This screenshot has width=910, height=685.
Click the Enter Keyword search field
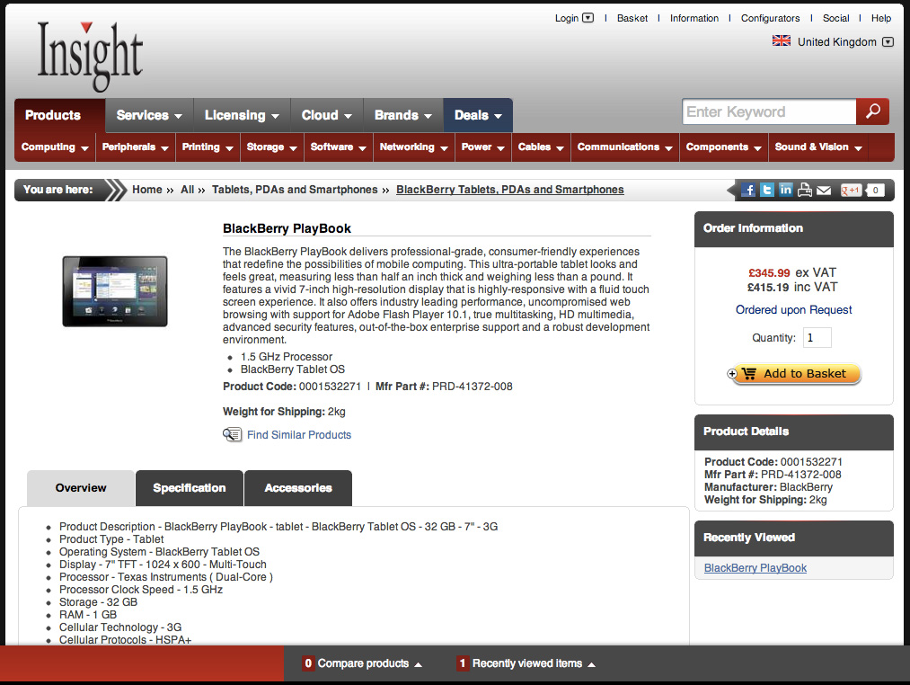pos(770,111)
